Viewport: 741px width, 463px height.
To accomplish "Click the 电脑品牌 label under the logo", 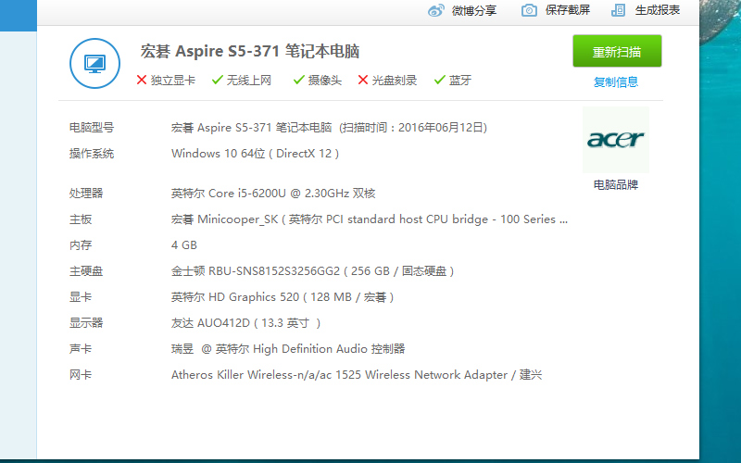I will coord(616,184).
